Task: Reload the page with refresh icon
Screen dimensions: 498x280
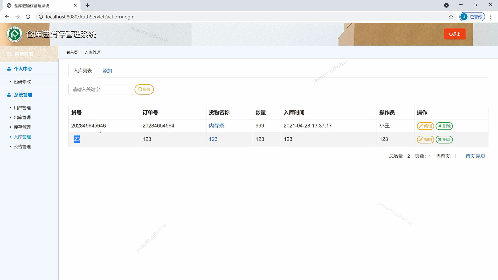Action: 28,17
